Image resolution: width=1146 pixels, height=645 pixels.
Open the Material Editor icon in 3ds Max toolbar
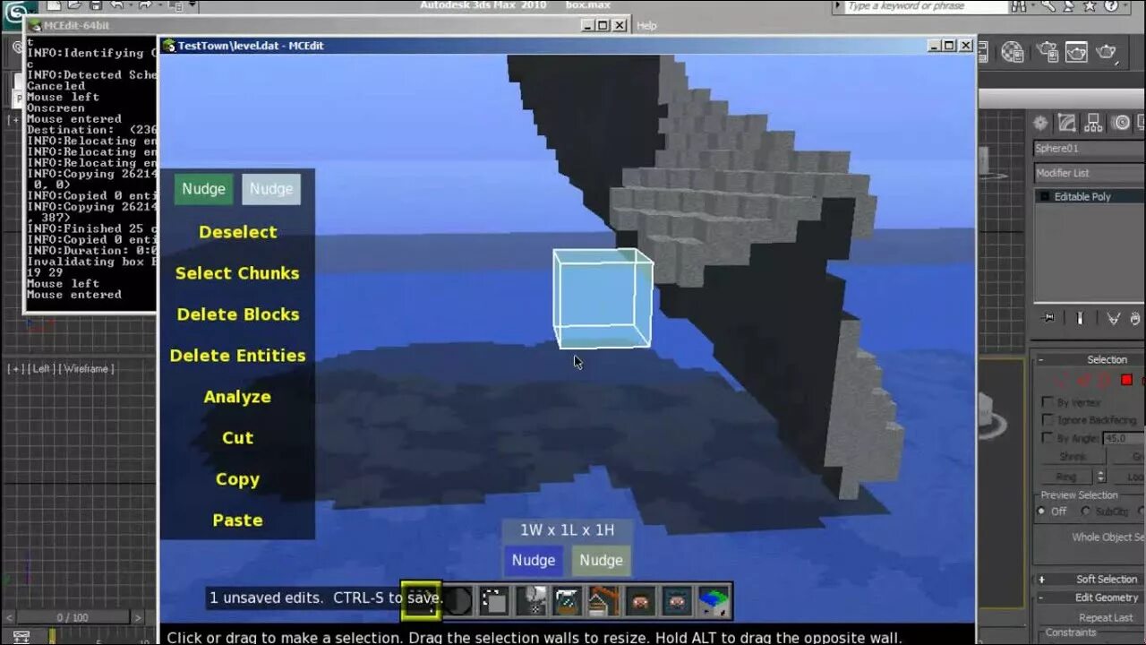[x=1013, y=52]
